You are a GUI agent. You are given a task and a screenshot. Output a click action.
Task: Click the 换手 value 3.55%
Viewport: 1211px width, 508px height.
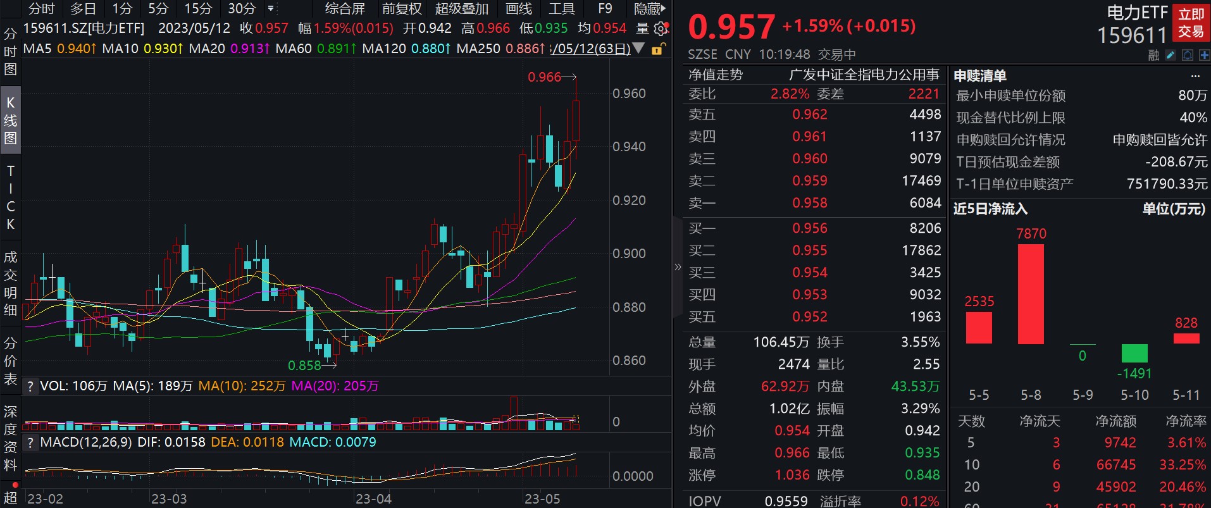coord(921,342)
